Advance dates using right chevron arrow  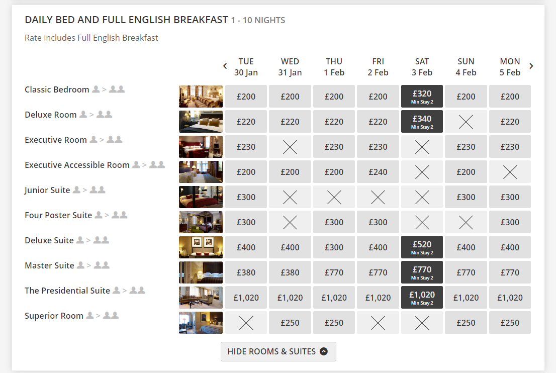coord(531,66)
